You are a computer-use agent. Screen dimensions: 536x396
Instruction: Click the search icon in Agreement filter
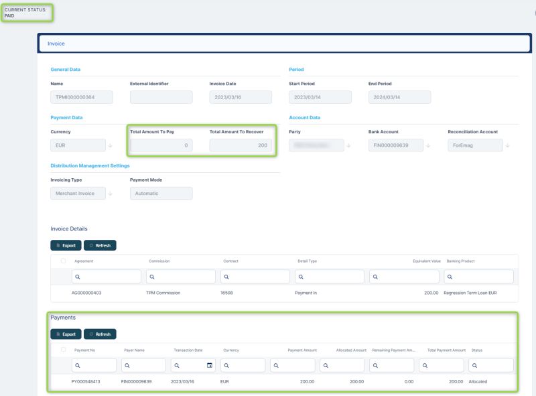[x=78, y=276]
